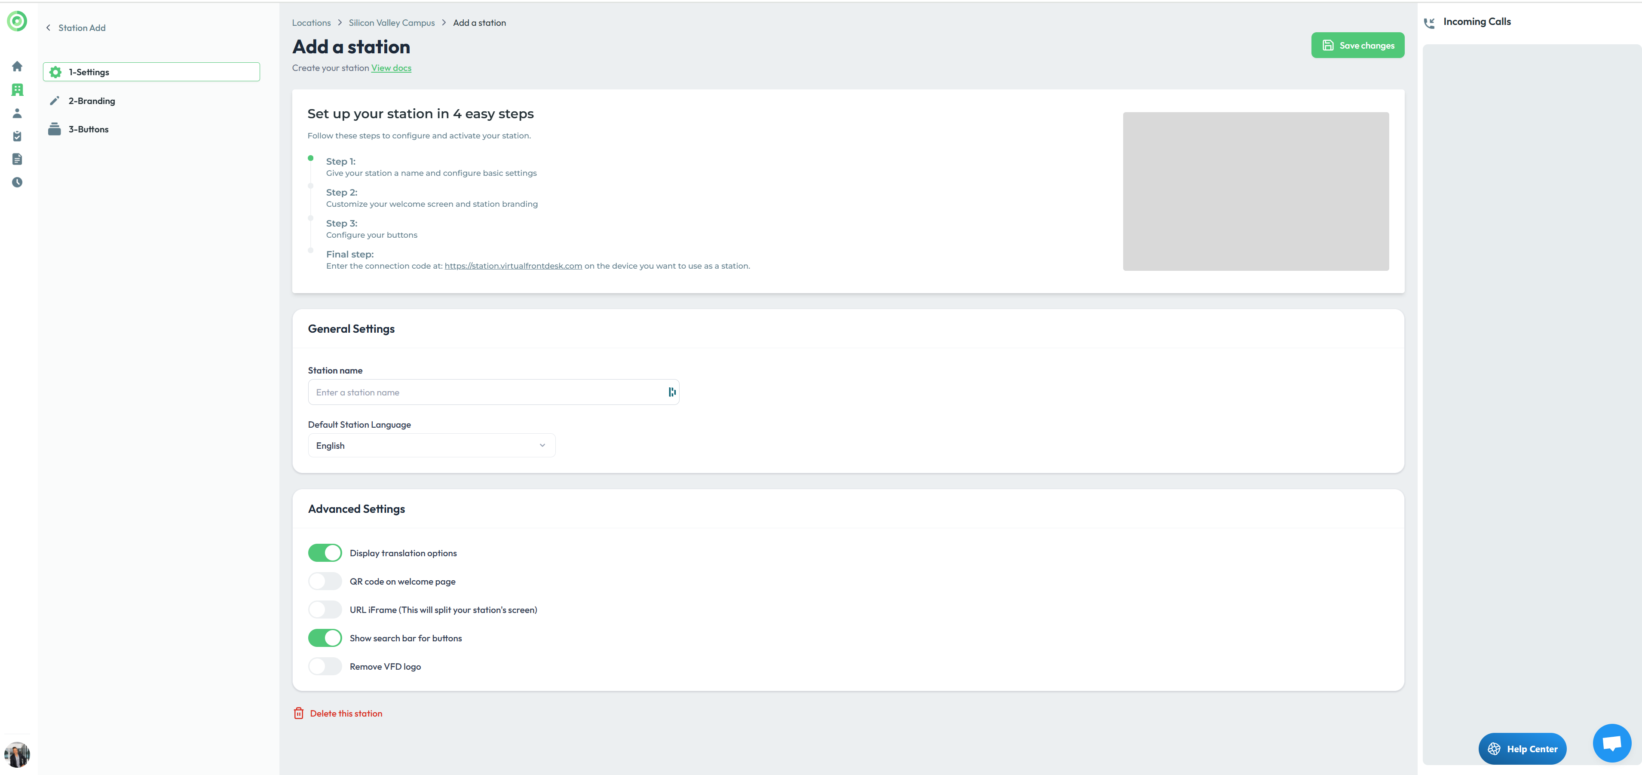Click the clock history sidebar icon

[x=17, y=182]
